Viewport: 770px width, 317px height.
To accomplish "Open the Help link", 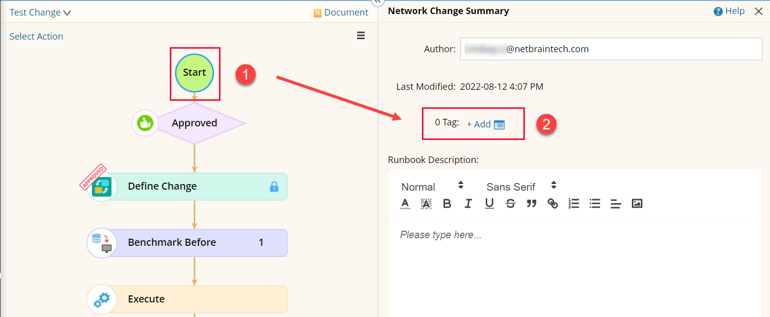I will 729,11.
